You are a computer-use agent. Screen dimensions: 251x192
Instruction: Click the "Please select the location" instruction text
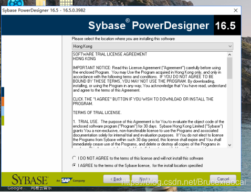[123, 39]
